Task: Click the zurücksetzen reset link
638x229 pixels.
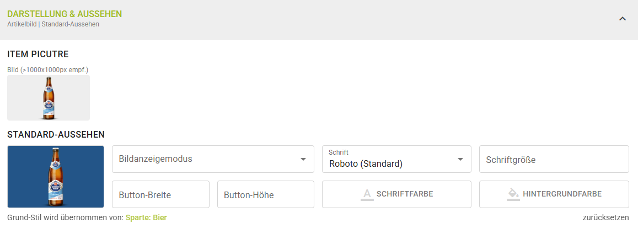Action: [605, 217]
